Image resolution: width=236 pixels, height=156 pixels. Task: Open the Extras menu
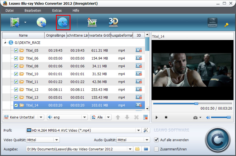(57, 11)
